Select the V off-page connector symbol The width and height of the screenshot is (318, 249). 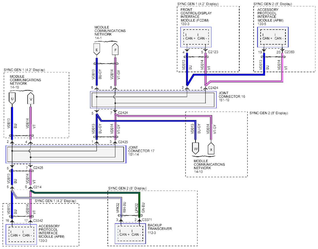pos(31,98)
